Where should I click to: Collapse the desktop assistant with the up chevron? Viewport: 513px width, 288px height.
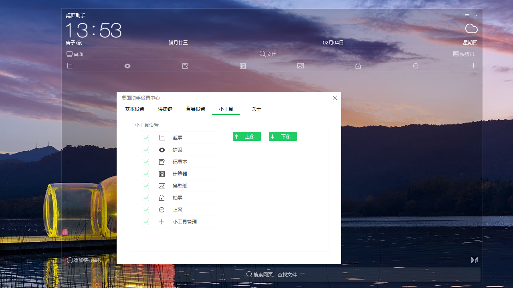click(x=476, y=16)
